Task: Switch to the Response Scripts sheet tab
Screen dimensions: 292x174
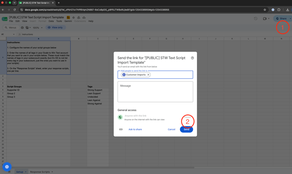Action: click(x=40, y=172)
